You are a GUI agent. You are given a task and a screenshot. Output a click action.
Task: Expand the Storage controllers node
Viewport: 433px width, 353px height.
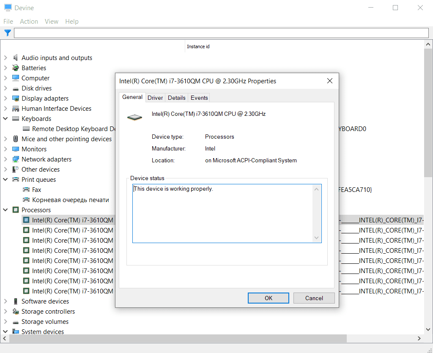tap(5, 312)
